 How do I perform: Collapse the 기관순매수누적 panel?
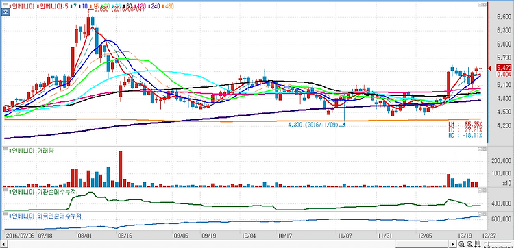[x=479, y=190]
